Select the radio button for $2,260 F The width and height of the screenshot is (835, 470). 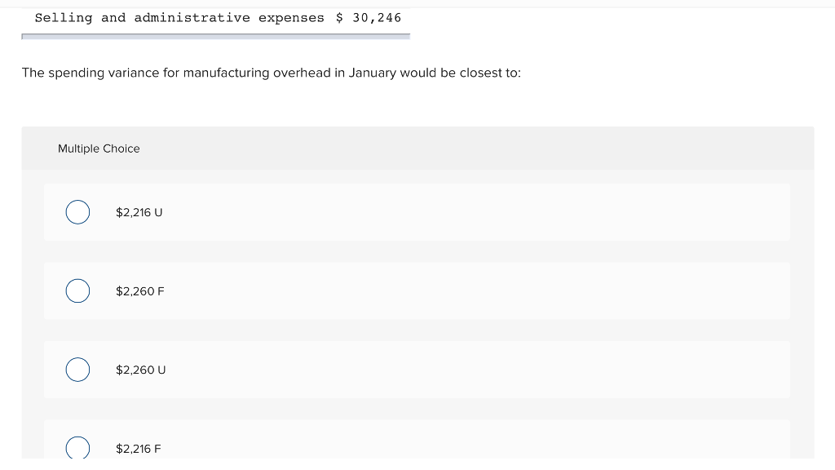77,290
